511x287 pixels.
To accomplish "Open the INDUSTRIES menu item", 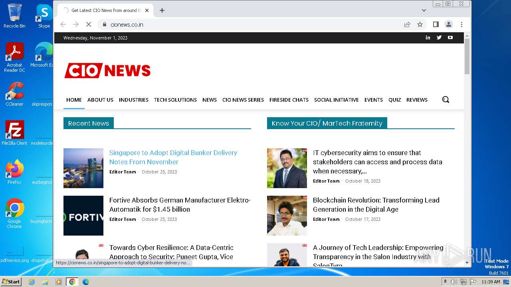I will (x=134, y=100).
